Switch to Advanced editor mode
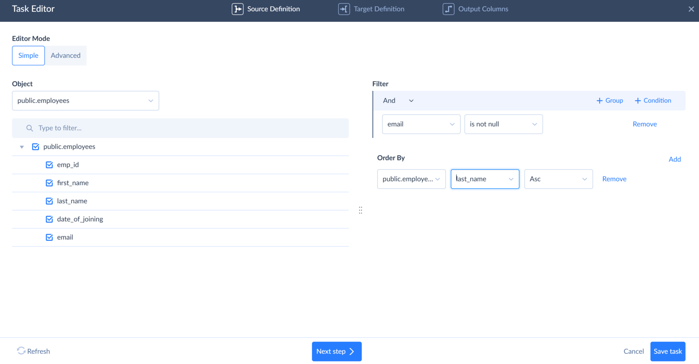The width and height of the screenshot is (699, 364). coord(66,55)
